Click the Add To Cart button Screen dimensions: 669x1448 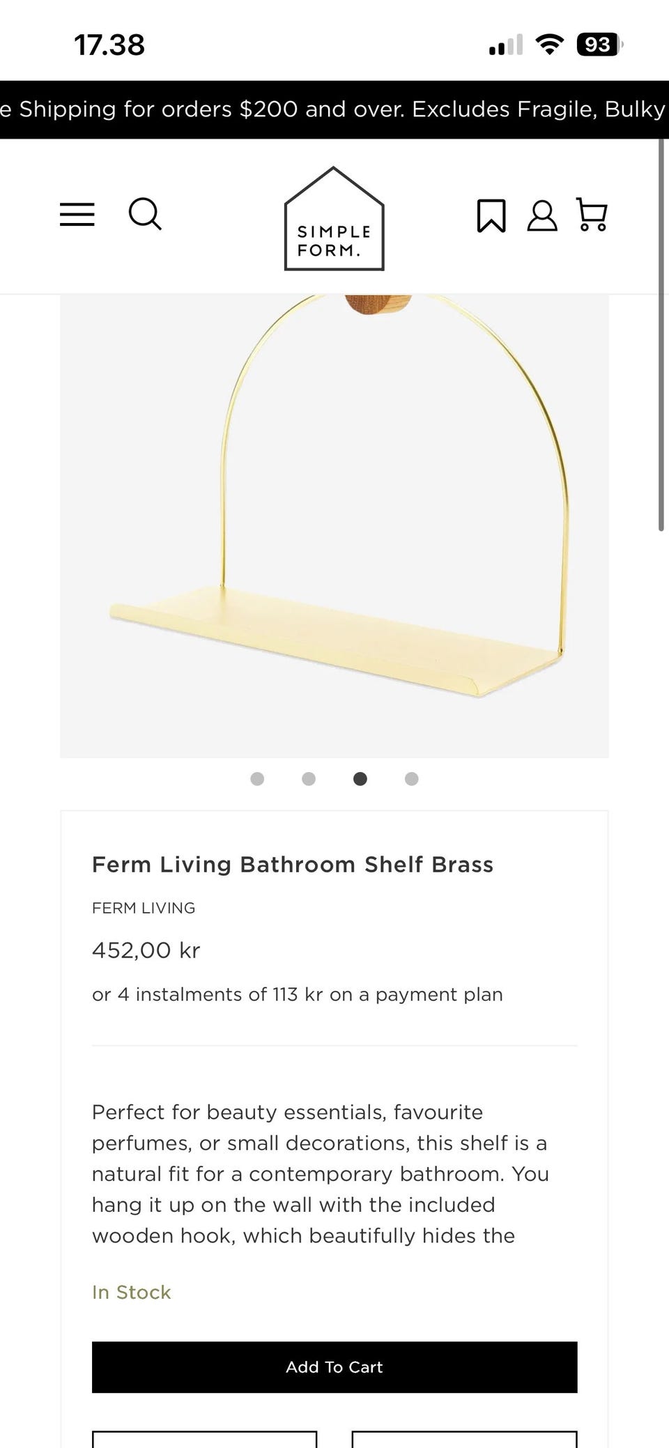click(334, 1367)
